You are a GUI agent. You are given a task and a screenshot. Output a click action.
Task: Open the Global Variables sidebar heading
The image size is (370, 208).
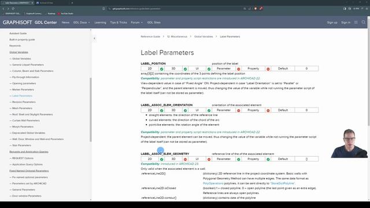18,52
